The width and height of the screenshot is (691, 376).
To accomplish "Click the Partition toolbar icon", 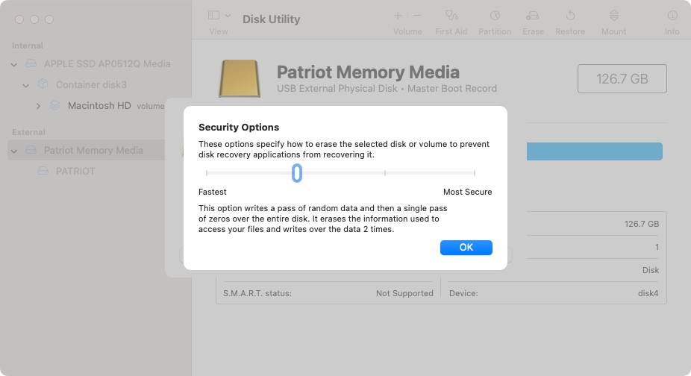I will pyautogui.click(x=495, y=15).
